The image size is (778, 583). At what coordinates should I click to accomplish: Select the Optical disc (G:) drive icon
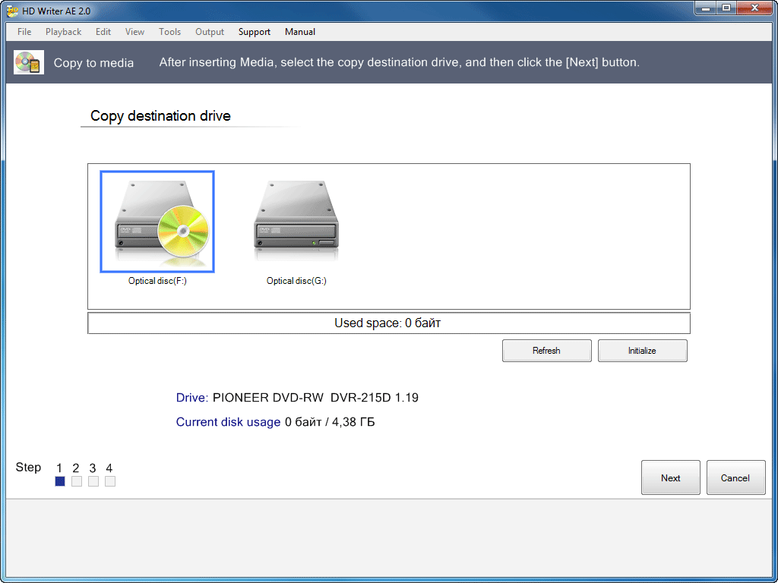[x=296, y=221]
